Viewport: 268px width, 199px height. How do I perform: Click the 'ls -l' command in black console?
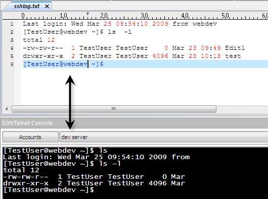pyautogui.click(x=110, y=164)
